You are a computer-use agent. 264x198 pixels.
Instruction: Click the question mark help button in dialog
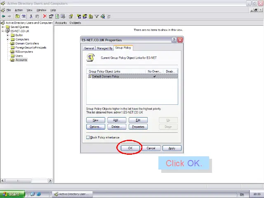click(x=174, y=40)
